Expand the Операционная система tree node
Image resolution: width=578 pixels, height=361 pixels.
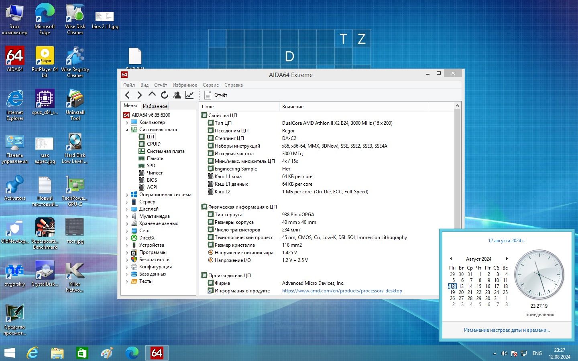pyautogui.click(x=127, y=195)
